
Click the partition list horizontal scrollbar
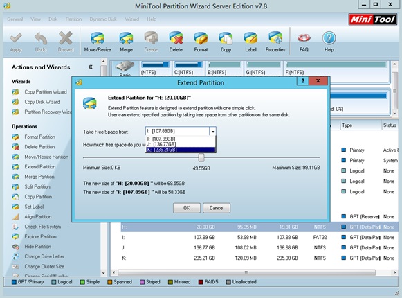point(246,272)
